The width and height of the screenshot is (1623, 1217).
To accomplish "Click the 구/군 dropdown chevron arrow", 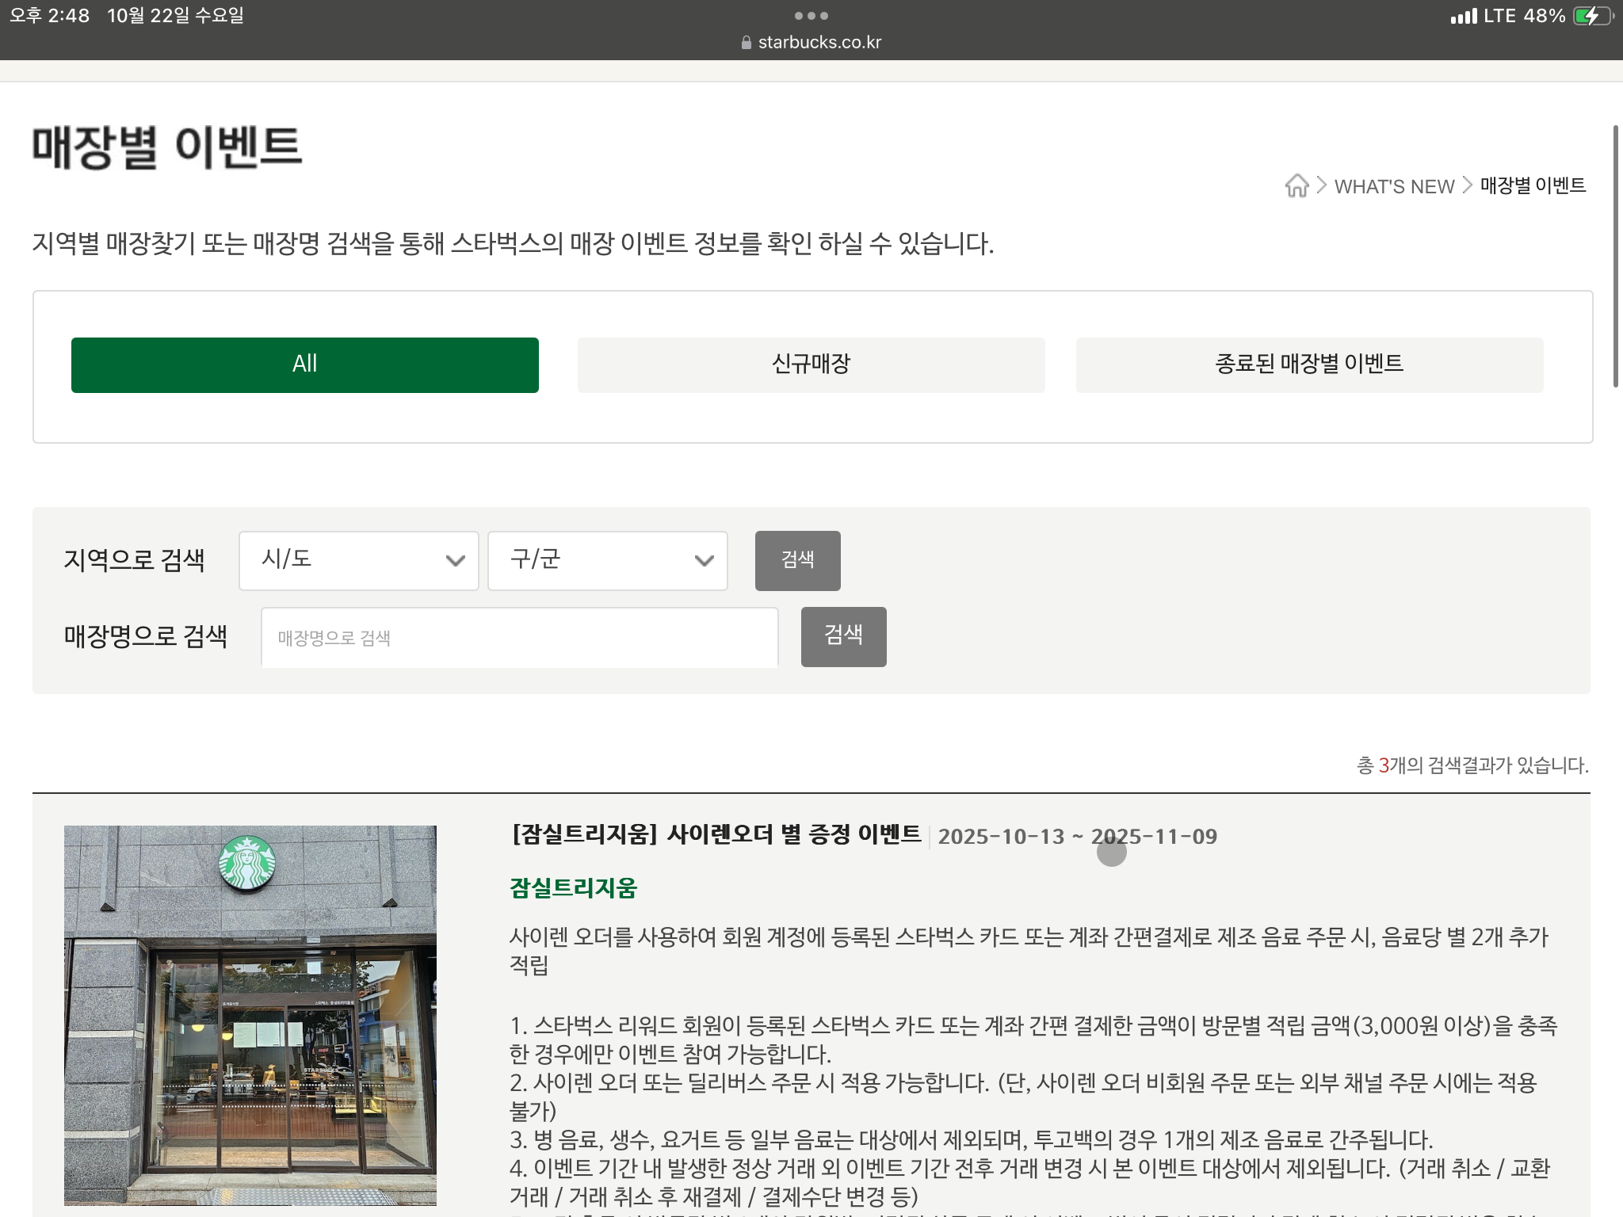I will (704, 561).
